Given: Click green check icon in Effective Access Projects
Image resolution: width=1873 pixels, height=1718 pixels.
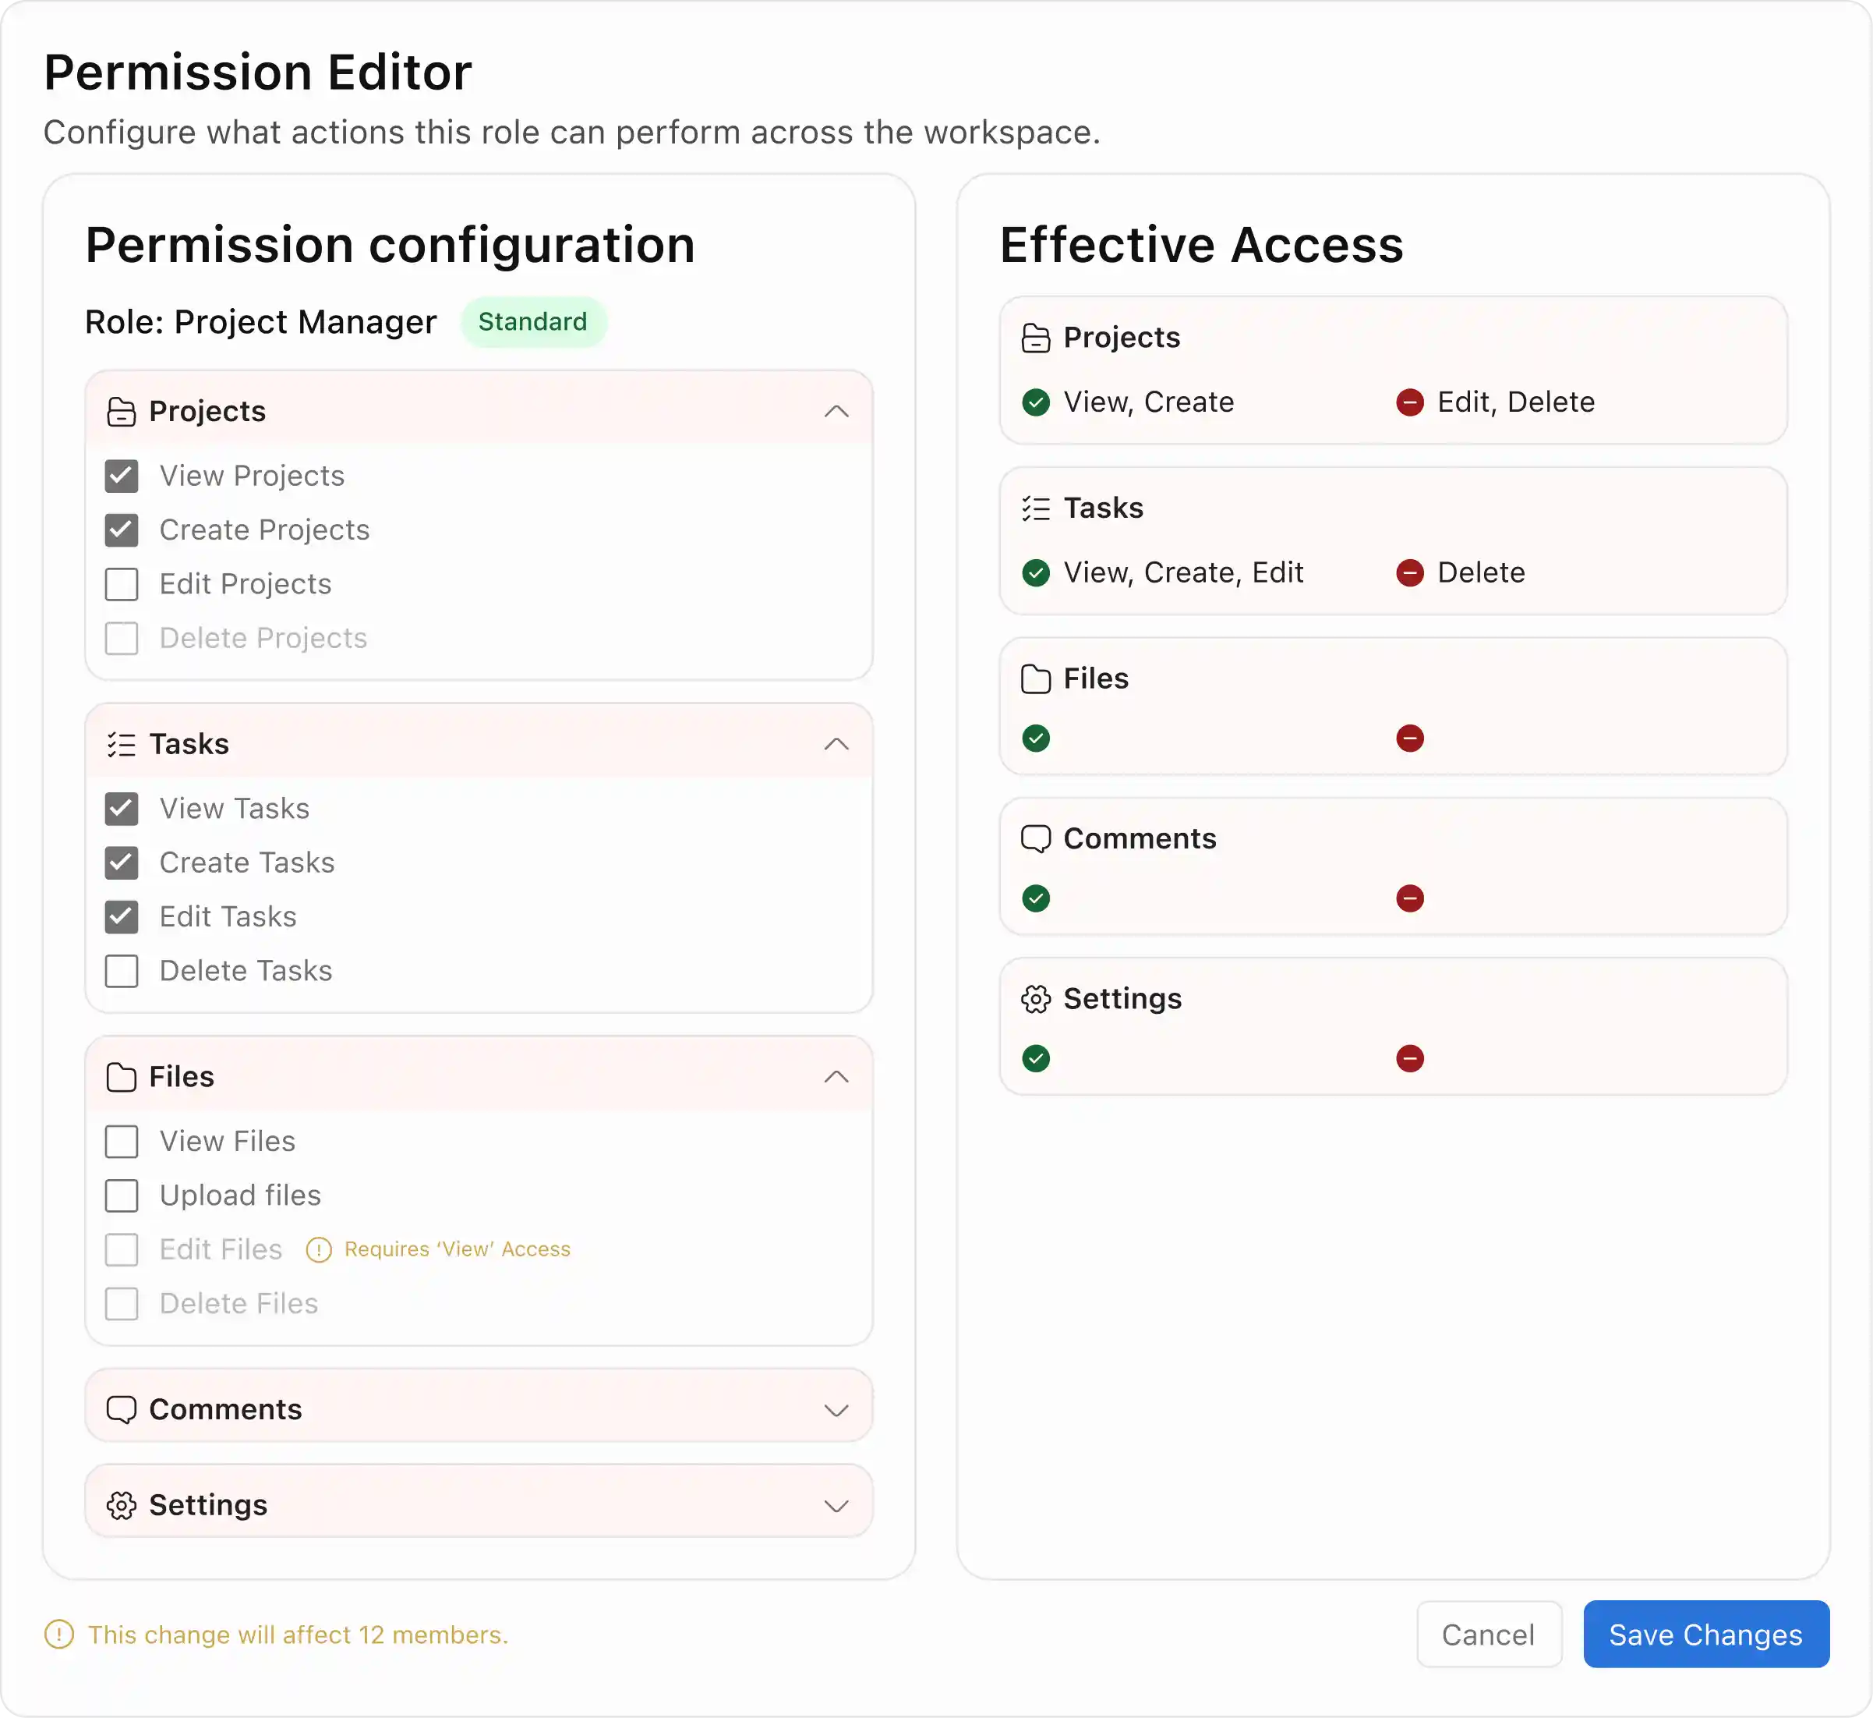Looking at the screenshot, I should pos(1036,402).
